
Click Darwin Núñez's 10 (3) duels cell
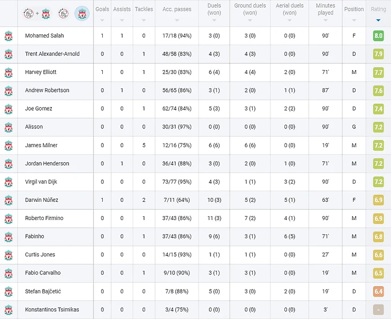coord(214,200)
